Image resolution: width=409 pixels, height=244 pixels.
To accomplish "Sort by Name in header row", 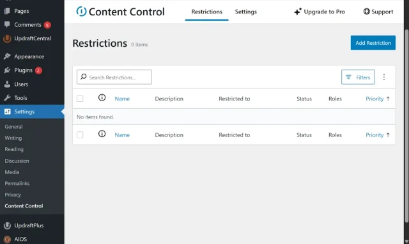I will pyautogui.click(x=122, y=99).
